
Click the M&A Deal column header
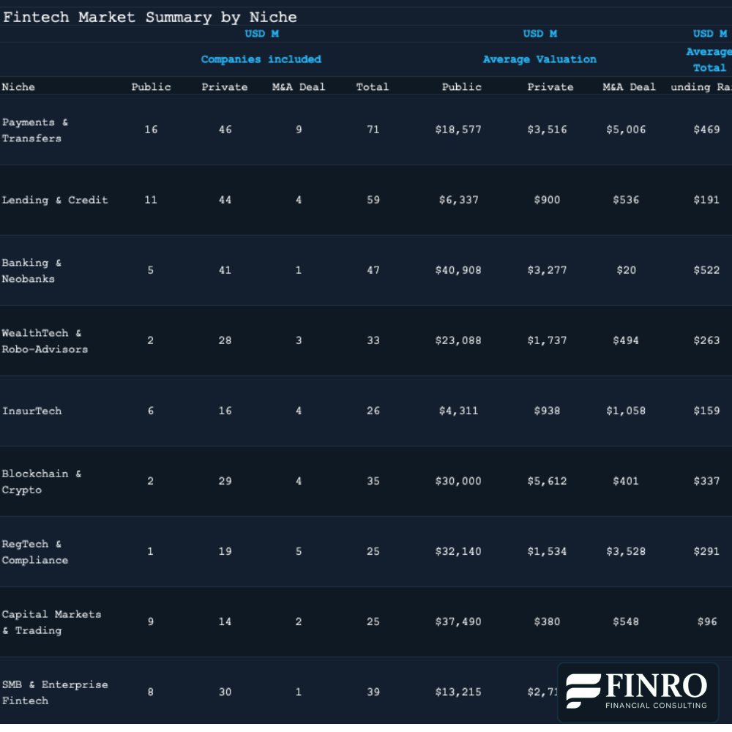(299, 86)
